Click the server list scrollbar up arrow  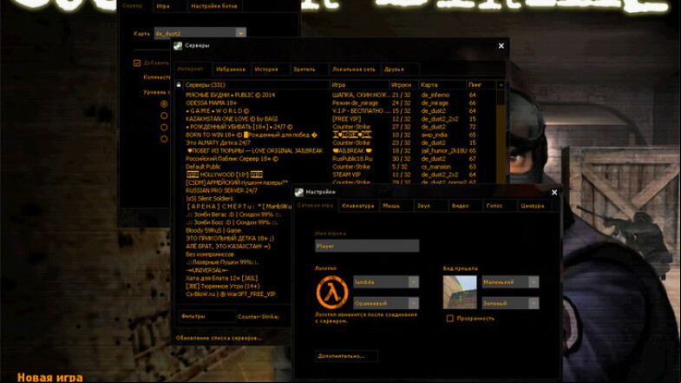coord(501,85)
